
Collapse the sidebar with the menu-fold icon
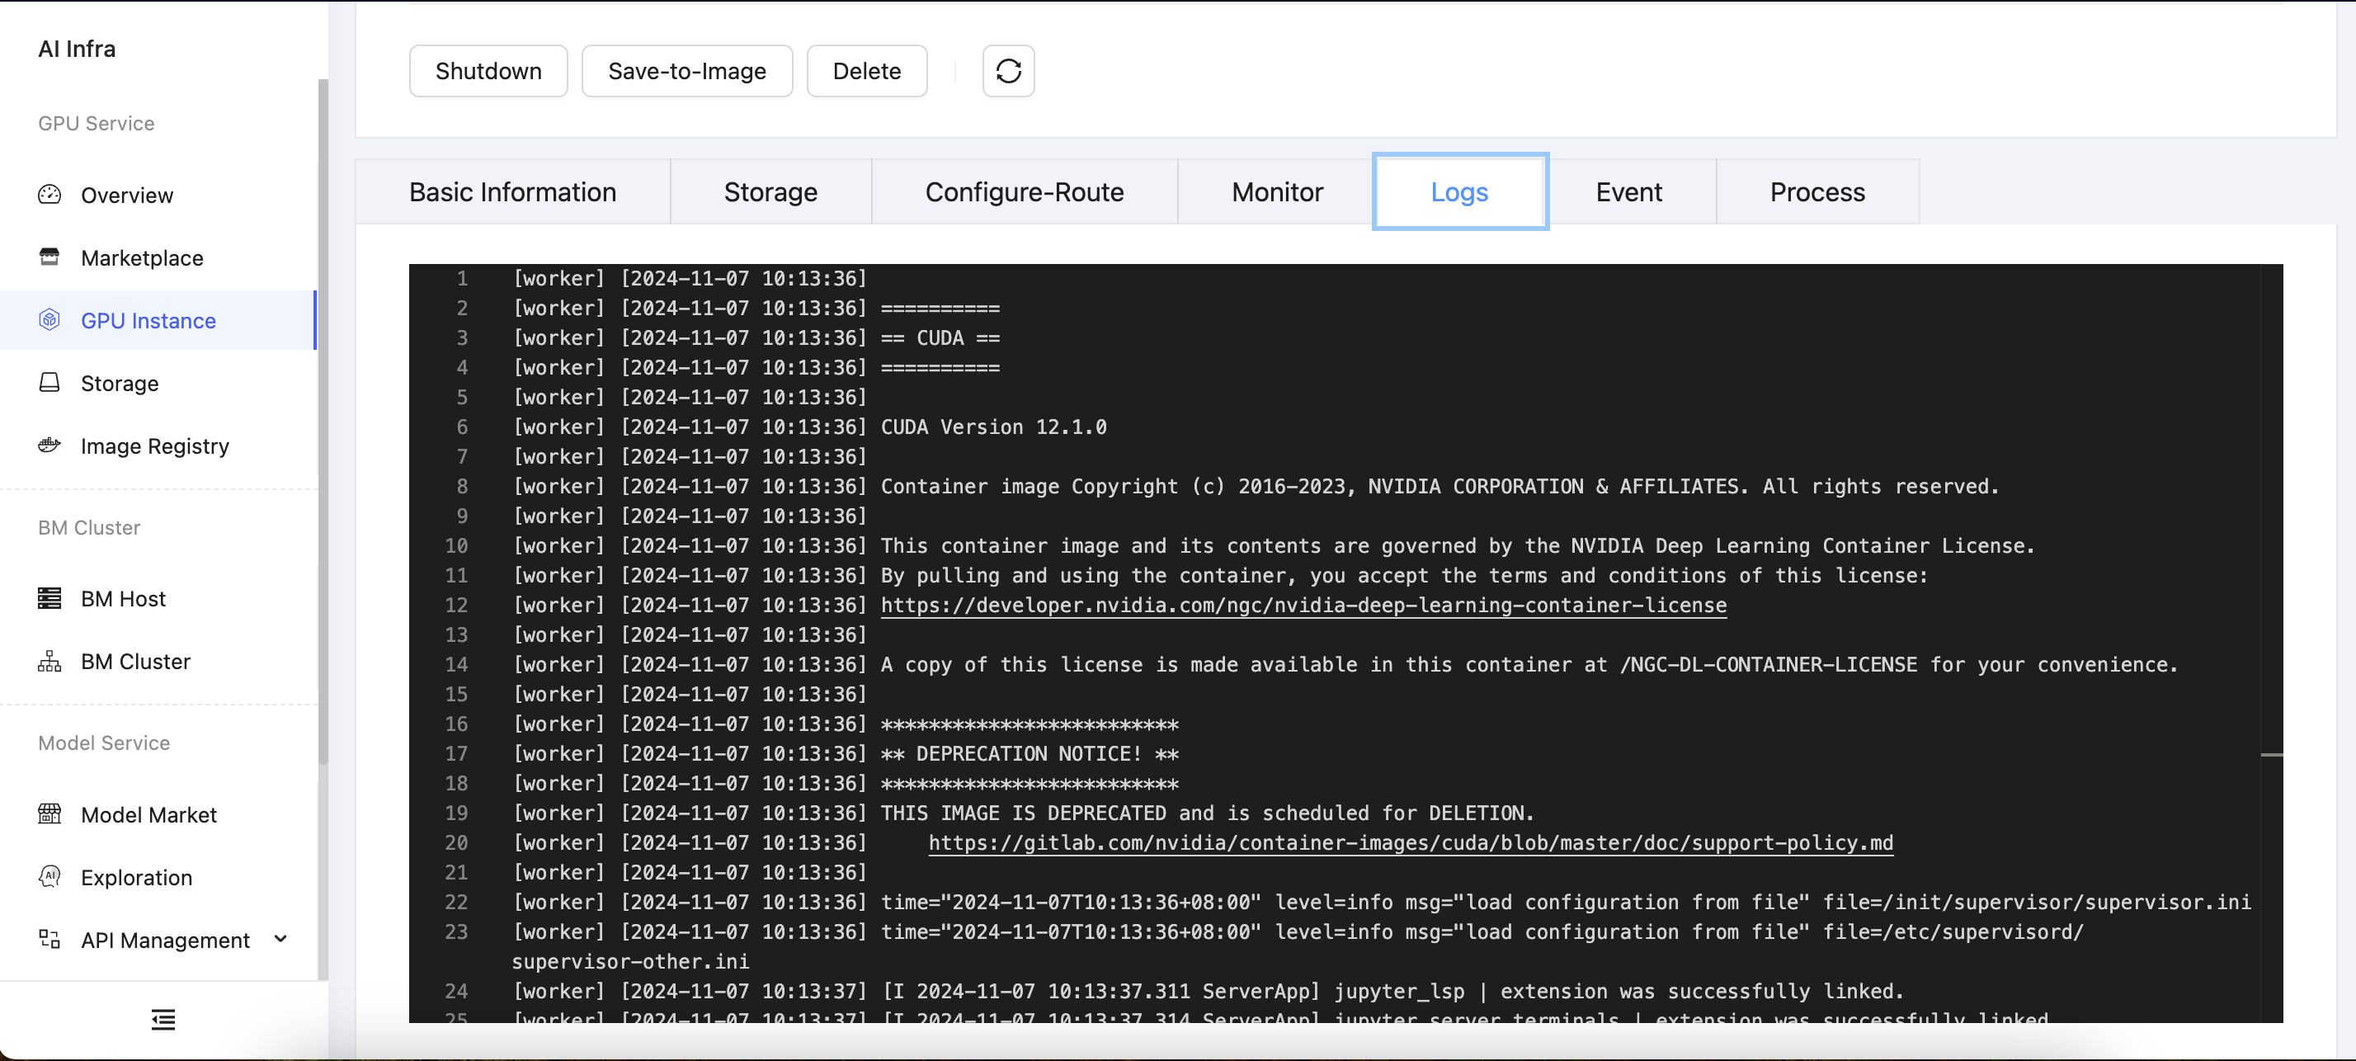tap(163, 1019)
